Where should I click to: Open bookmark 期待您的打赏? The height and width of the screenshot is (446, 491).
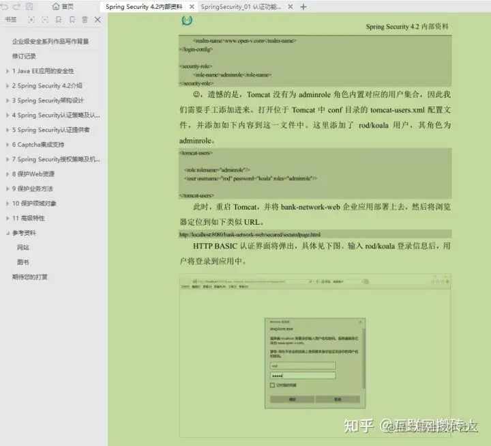(30, 277)
